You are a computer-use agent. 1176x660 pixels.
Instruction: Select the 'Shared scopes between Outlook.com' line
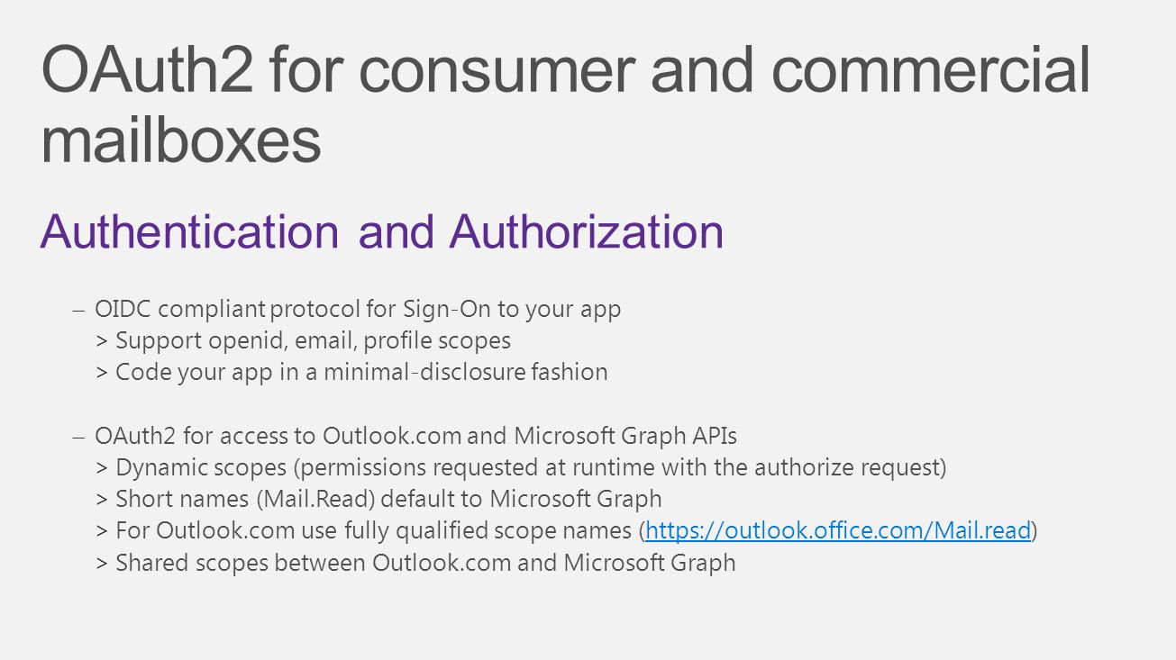415,563
